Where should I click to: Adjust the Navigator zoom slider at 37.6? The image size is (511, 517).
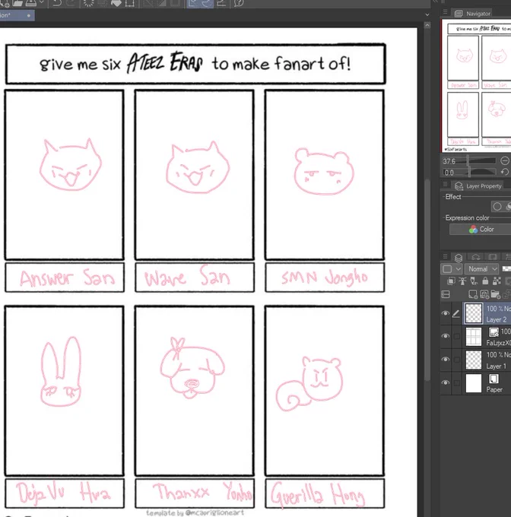tap(468, 161)
